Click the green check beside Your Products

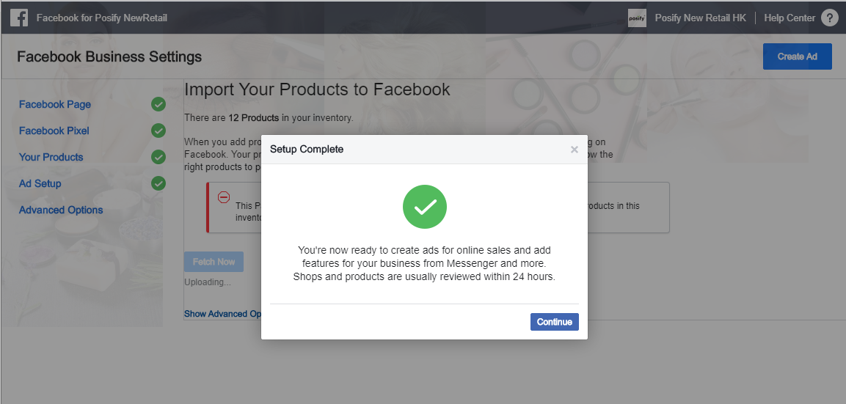coord(158,157)
